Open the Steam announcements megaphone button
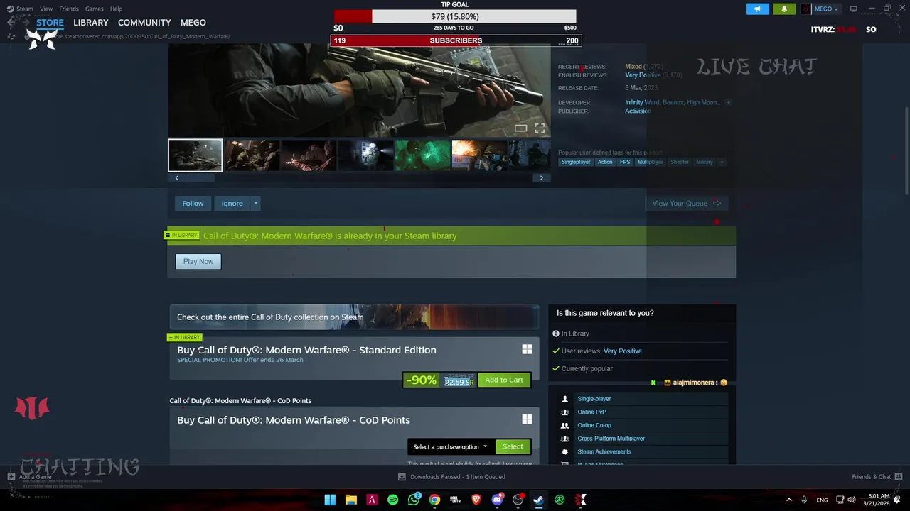This screenshot has width=910, height=511. [758, 9]
